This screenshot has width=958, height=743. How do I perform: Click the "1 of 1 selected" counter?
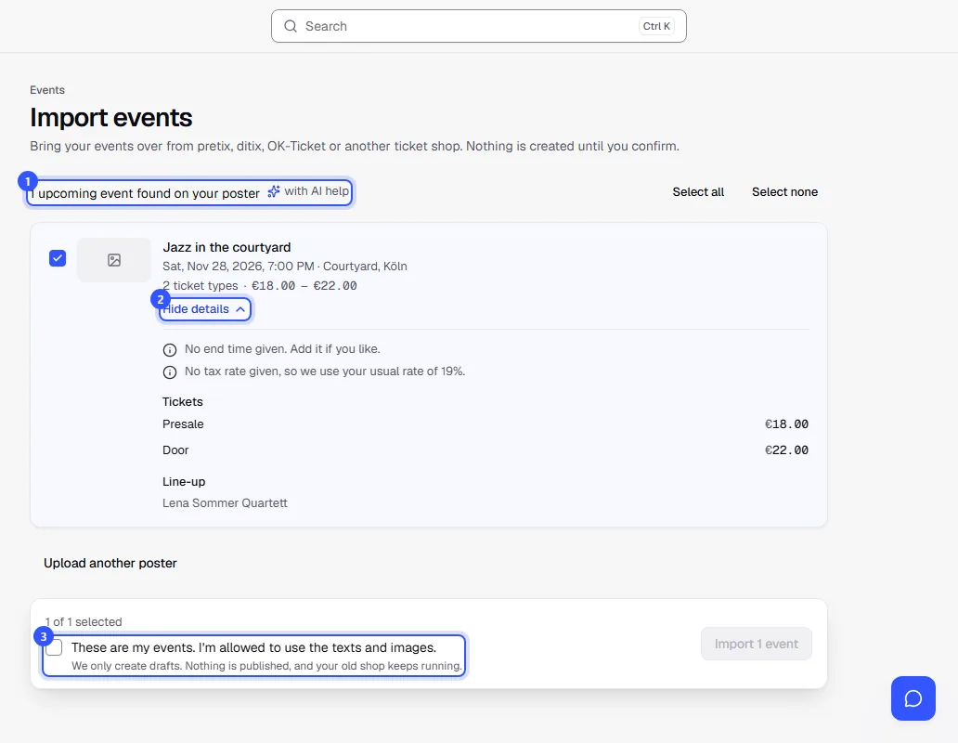(84, 622)
